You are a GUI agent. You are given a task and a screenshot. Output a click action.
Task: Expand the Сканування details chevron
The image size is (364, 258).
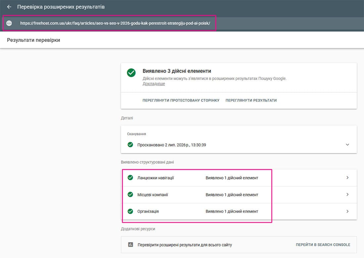point(347,145)
